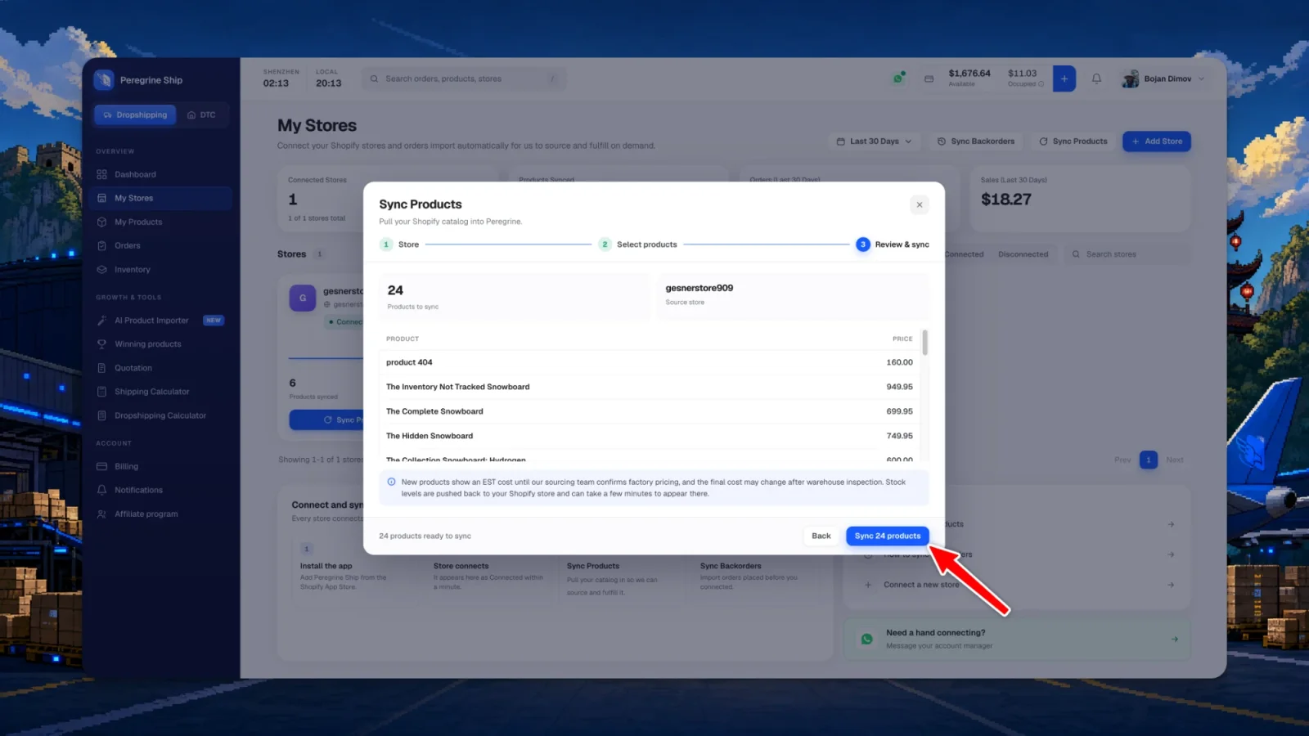Open Winning products page

[161, 344]
